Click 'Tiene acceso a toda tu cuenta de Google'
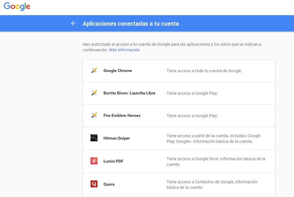 click(204, 71)
